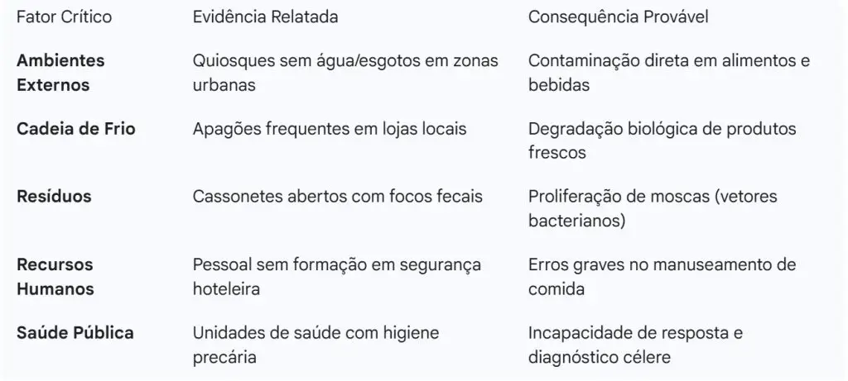The image size is (848, 381).
Task: Click the 'Contaminação direta em alimentos' cell
Action: [668, 73]
